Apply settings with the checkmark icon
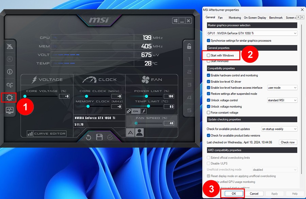 110,137
